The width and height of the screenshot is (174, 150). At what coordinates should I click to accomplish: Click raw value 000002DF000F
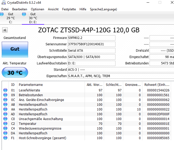point(159,114)
